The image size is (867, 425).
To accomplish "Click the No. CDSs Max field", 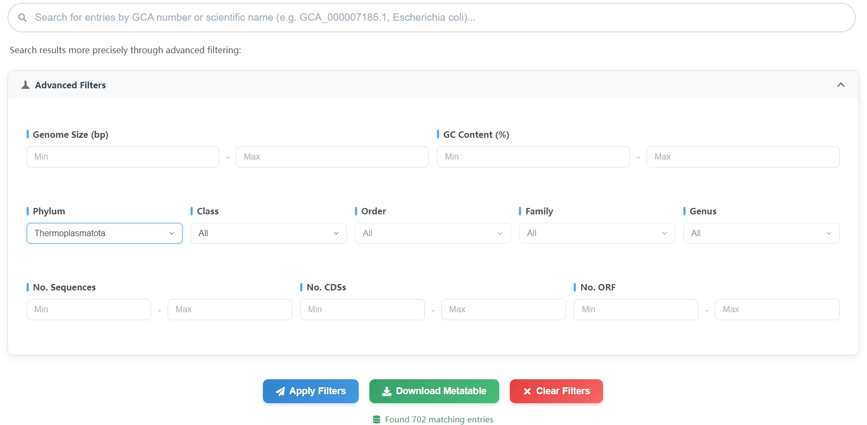I will [503, 310].
